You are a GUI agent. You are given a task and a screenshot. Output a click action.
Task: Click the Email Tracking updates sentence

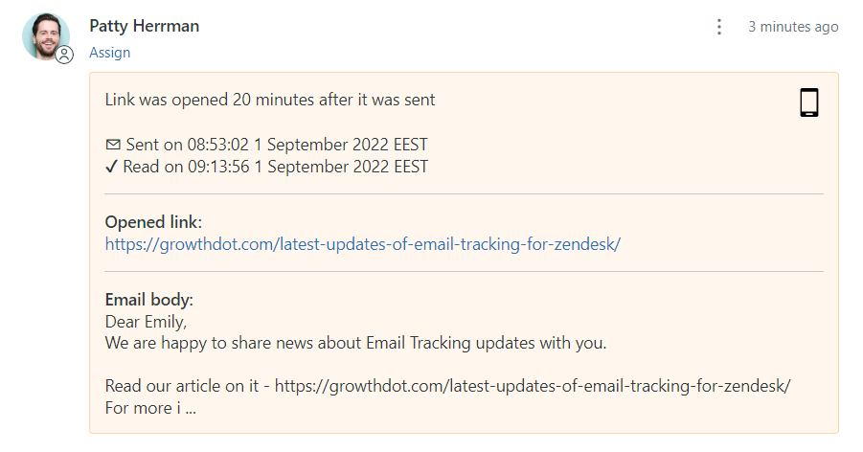[355, 343]
